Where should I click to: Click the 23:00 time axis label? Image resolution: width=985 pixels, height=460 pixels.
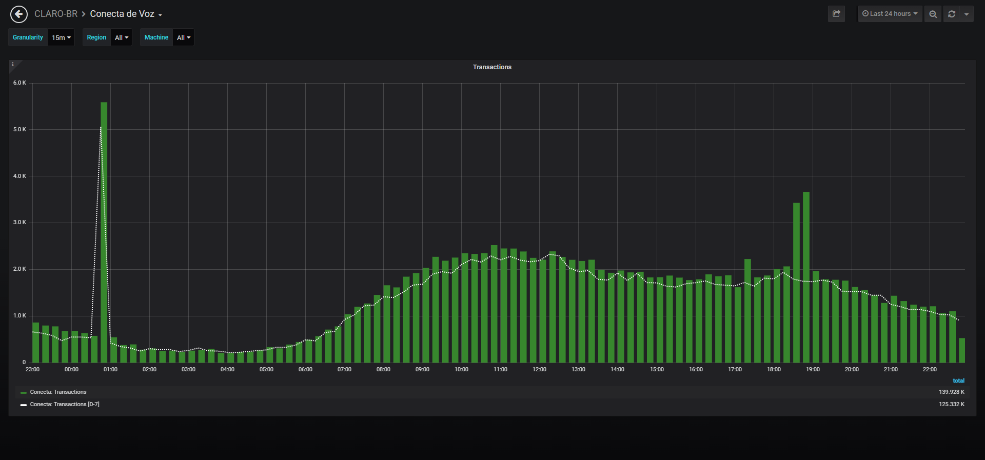(x=32, y=370)
